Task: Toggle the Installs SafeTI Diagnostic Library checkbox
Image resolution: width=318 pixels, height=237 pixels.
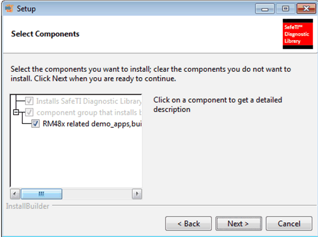Action: pos(29,101)
